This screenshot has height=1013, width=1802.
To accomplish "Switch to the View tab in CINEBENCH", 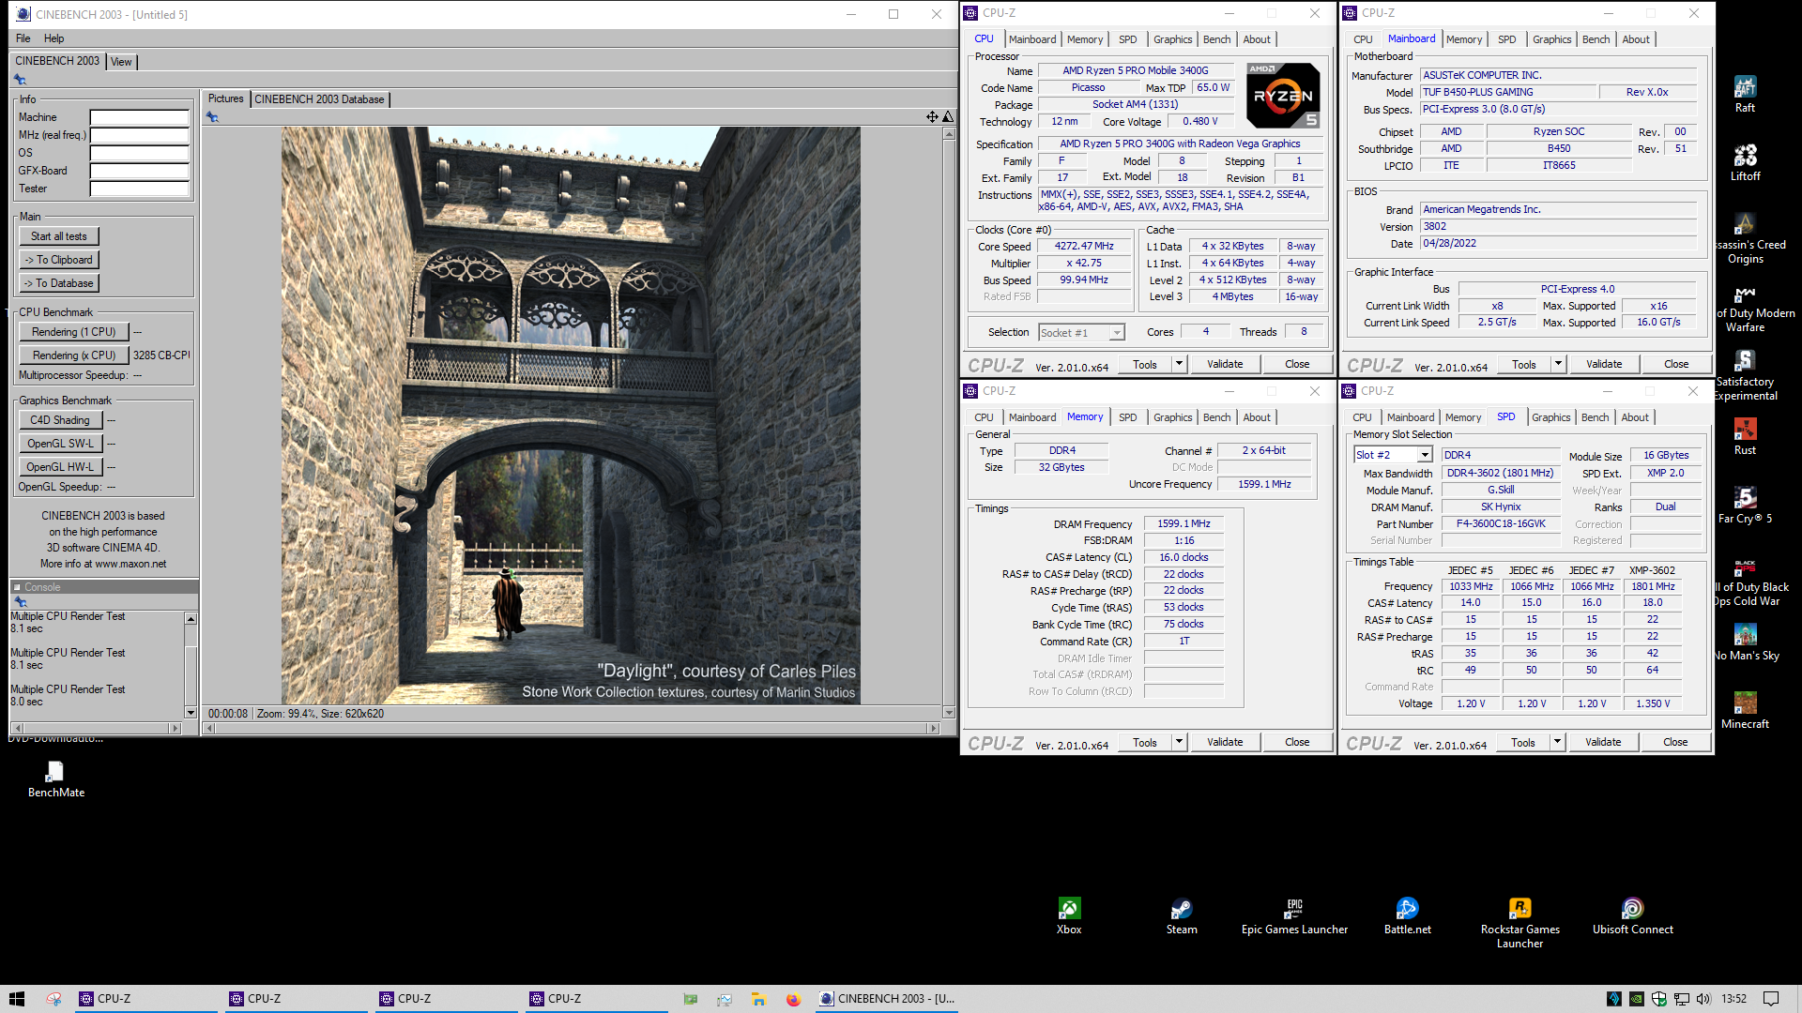I will pyautogui.click(x=121, y=62).
